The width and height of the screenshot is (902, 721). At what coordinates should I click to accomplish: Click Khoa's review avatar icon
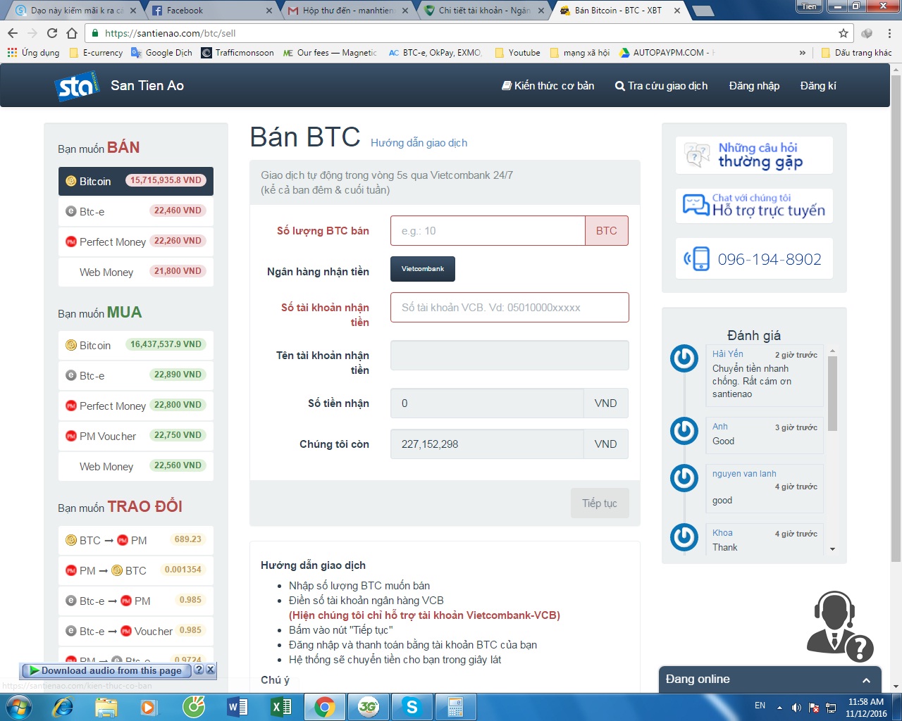pyautogui.click(x=684, y=537)
